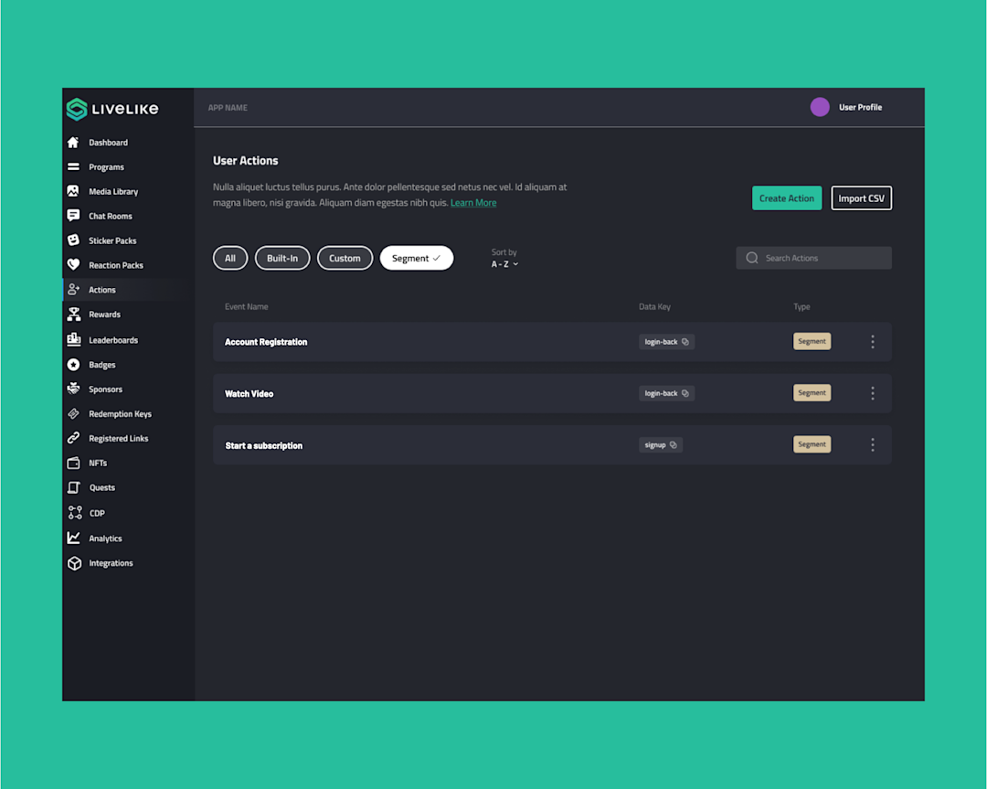Click the APP NAME header label
Screen dimensions: 987x789
tap(228, 108)
